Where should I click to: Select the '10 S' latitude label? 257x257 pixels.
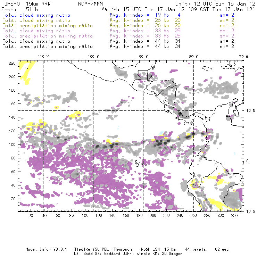point(251,212)
